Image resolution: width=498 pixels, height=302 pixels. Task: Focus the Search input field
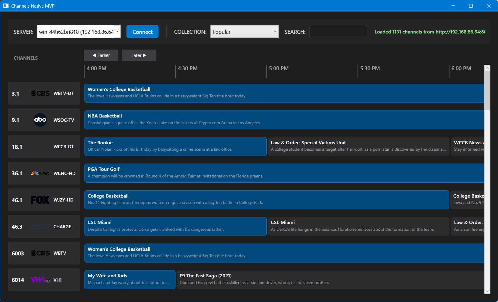tap(338, 32)
